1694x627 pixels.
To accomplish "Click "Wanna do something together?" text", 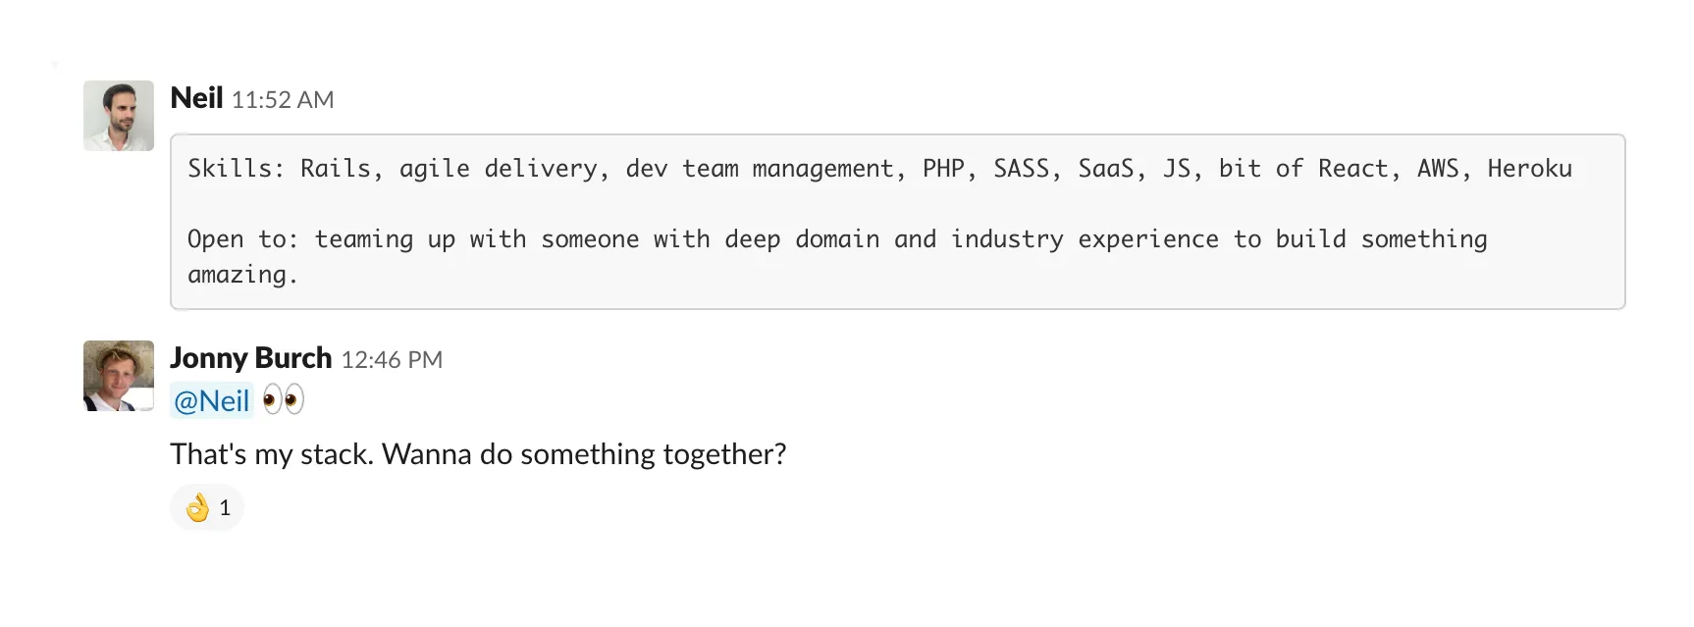I will pyautogui.click(x=584, y=454).
